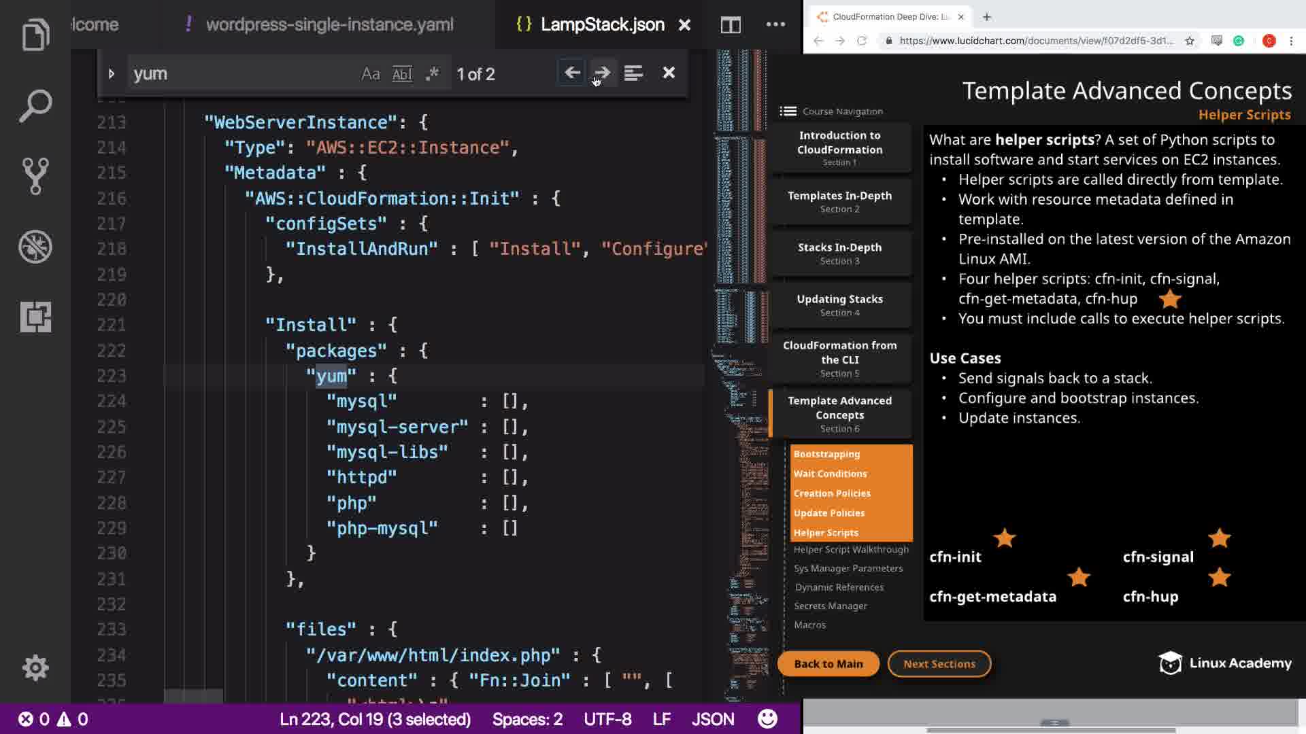Click the split editor icon
This screenshot has width=1306, height=734.
731,25
